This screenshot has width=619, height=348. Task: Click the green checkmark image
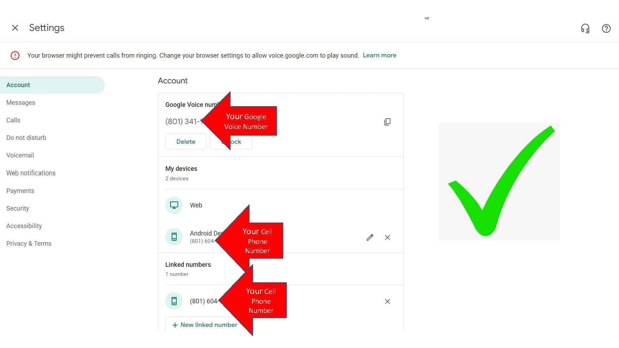499,181
